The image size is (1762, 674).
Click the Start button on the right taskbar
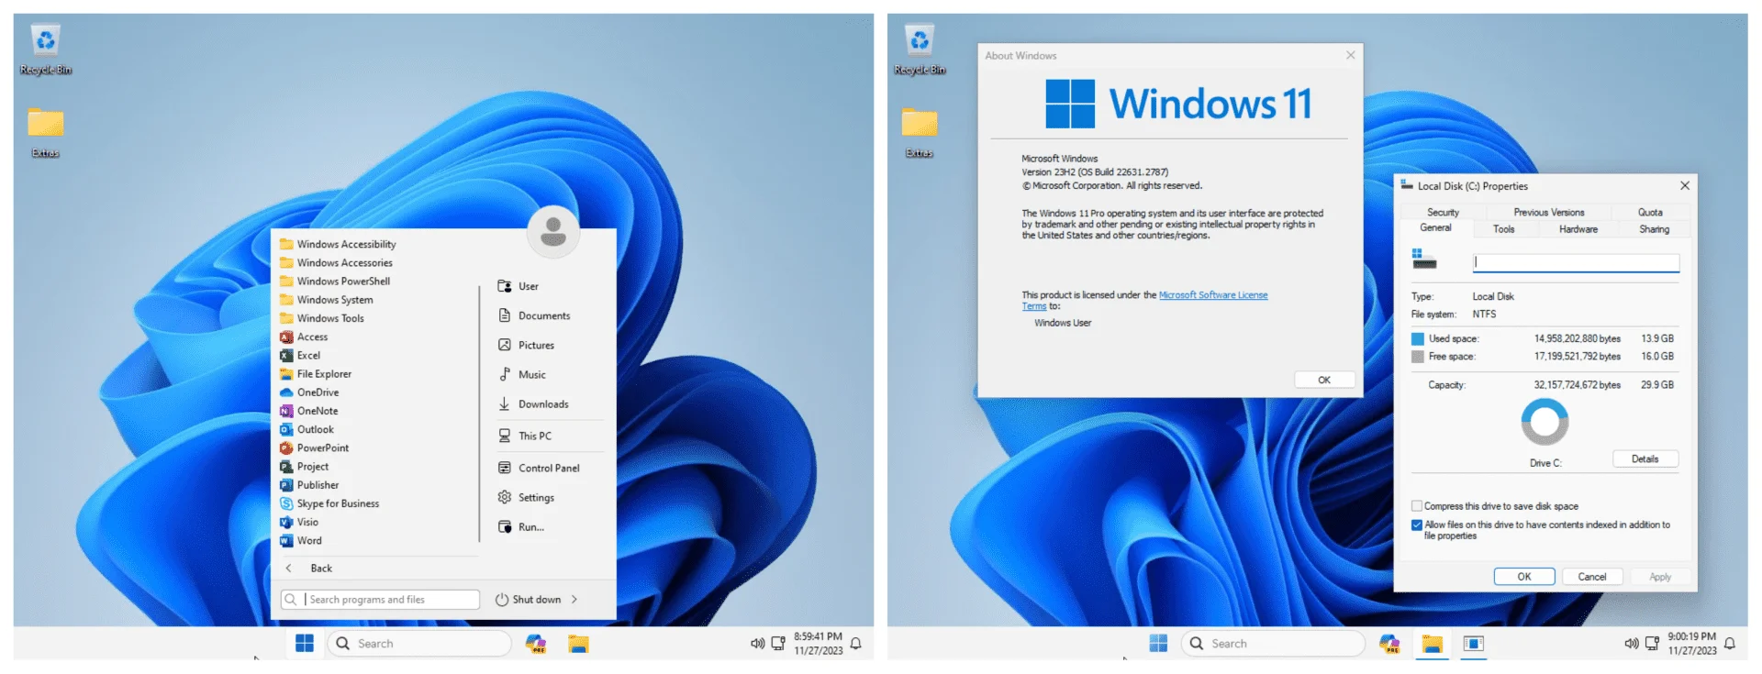[1159, 644]
